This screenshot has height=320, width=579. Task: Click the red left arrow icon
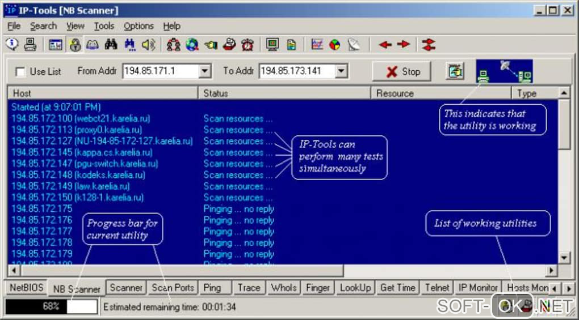pyautogui.click(x=385, y=45)
